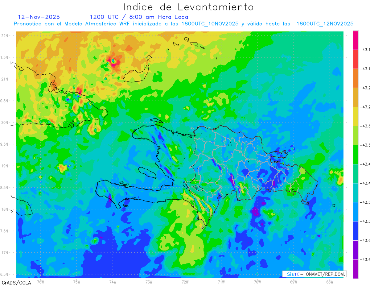The image size is (370, 286).
Task: Pick the bright yellow segment of the color bar
Action: (356, 116)
